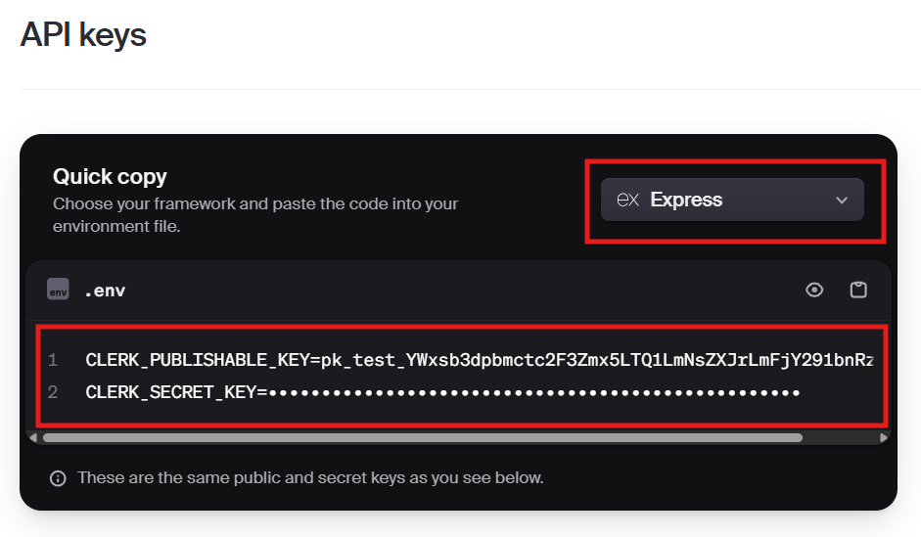
Task: Click the right arrow of horizontal scrollbar
Action: (x=883, y=438)
